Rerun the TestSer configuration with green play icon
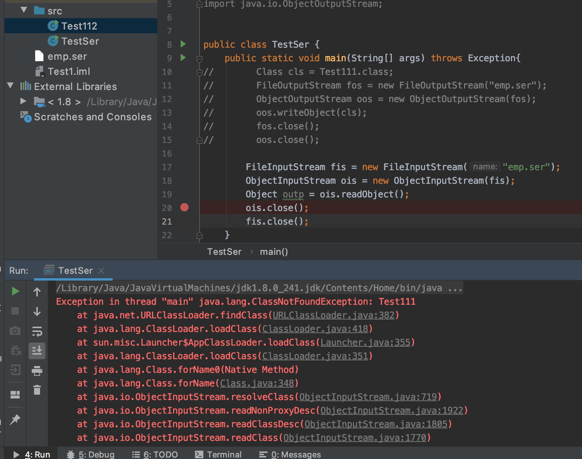 [x=15, y=291]
